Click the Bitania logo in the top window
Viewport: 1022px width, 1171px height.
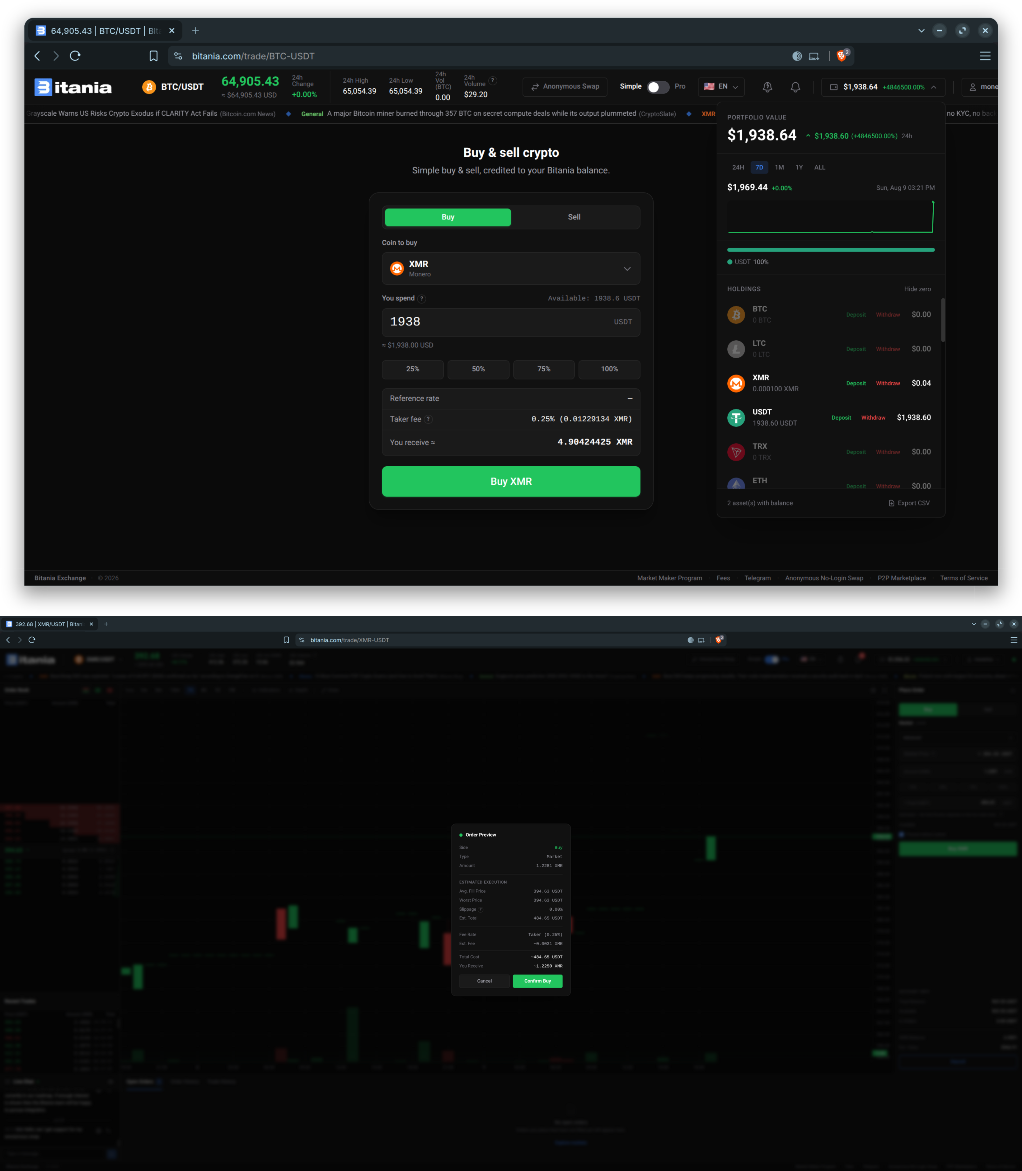point(73,87)
